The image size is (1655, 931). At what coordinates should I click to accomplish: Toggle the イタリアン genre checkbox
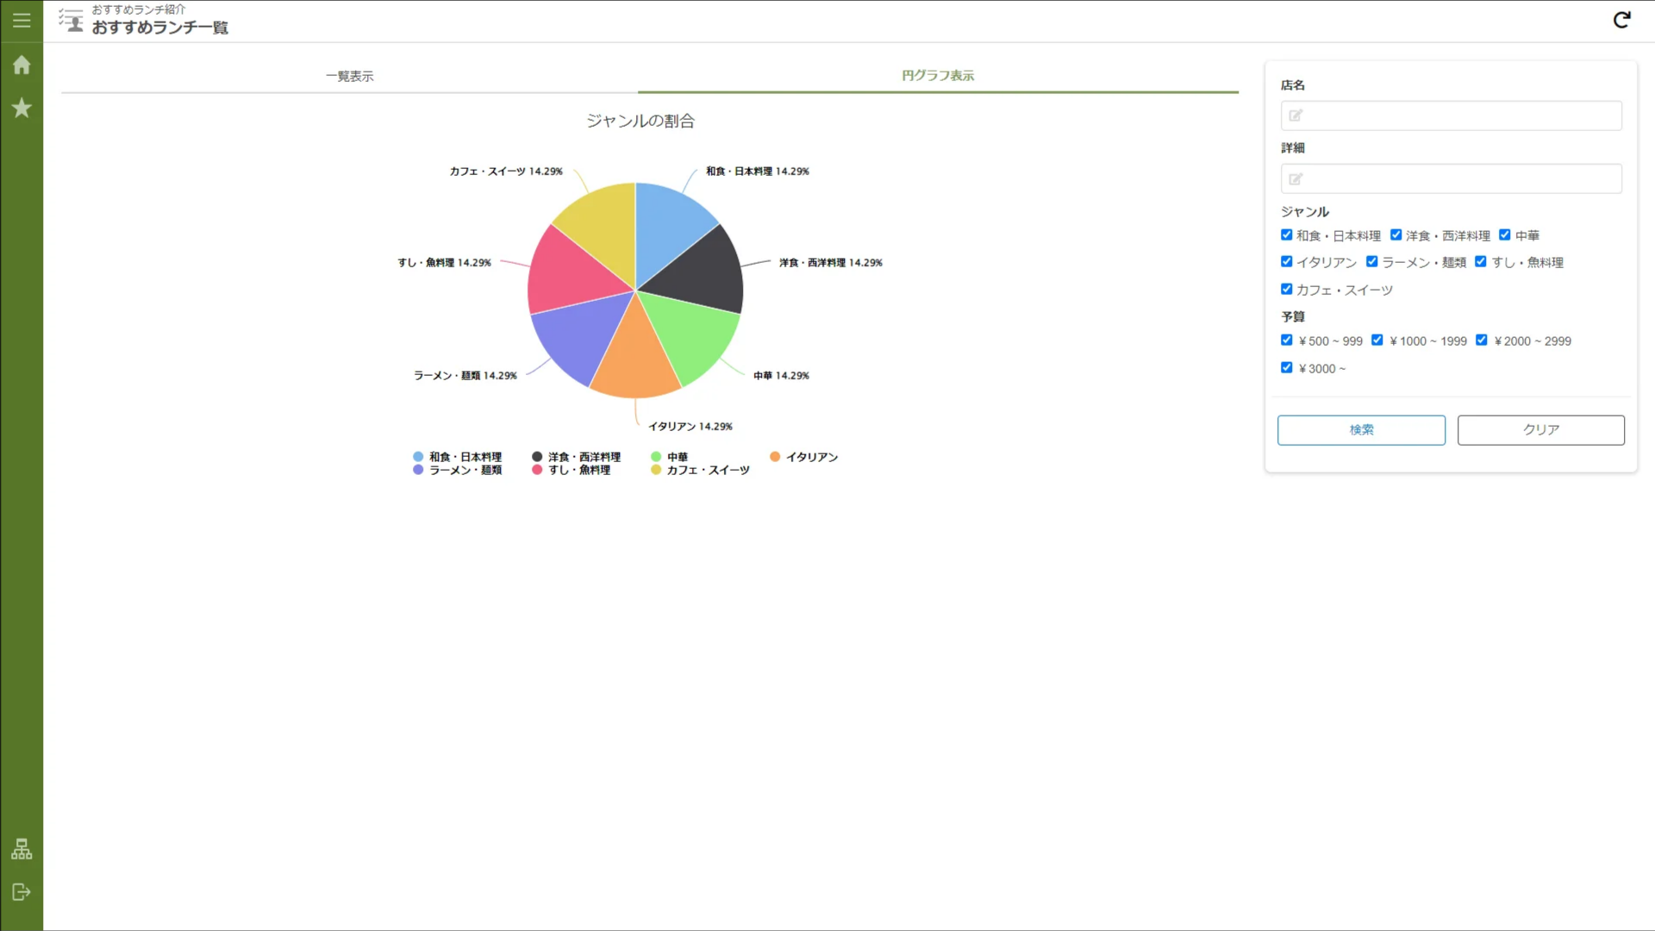1287,261
